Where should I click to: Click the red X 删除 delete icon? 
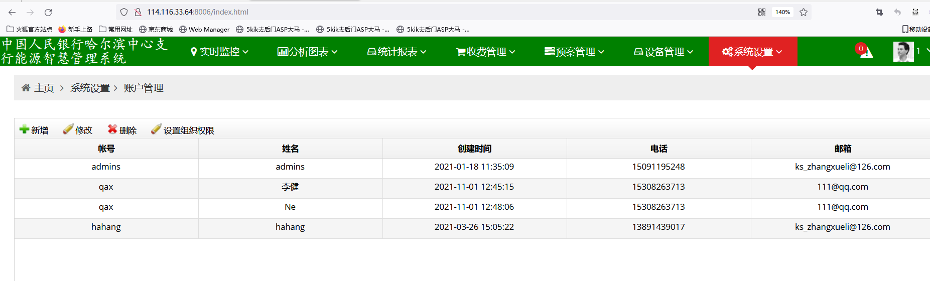click(x=112, y=129)
